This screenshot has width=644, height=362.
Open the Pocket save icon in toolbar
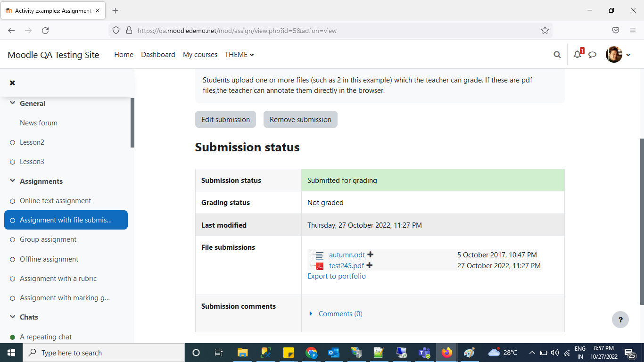coord(616,31)
